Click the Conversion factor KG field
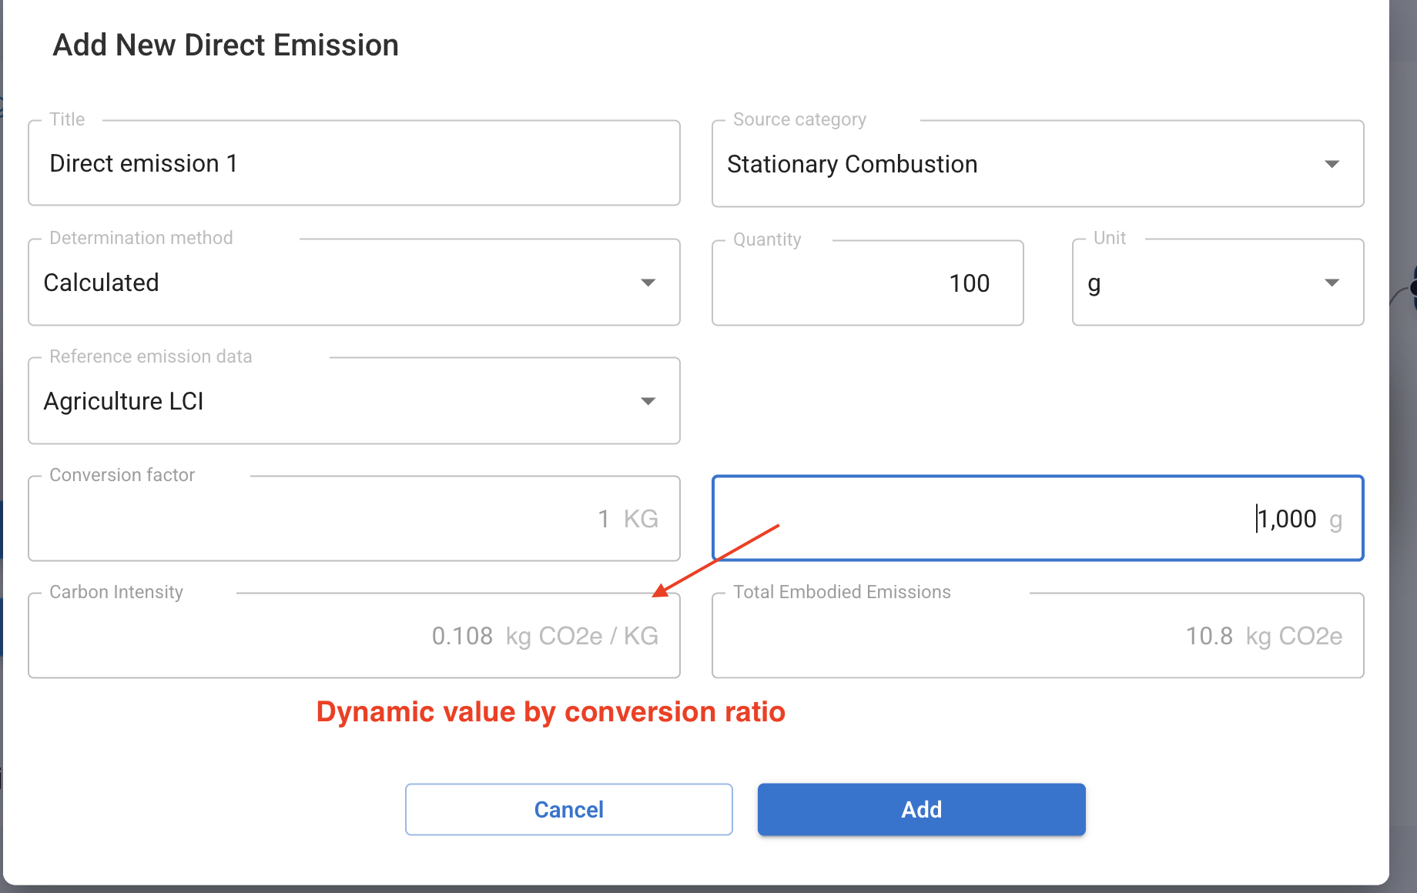This screenshot has height=893, width=1417. pyautogui.click(x=353, y=519)
